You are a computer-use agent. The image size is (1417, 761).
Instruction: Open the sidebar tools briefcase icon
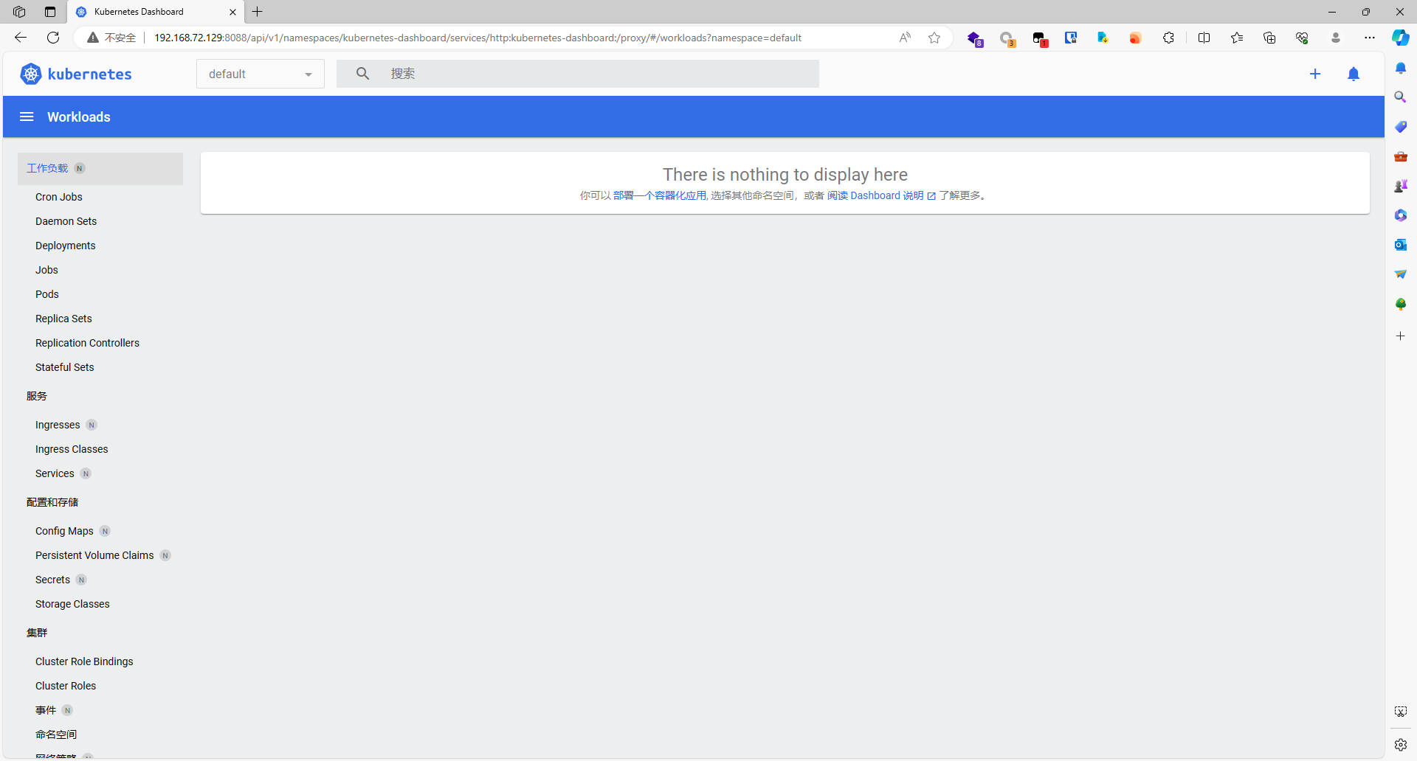1400,156
